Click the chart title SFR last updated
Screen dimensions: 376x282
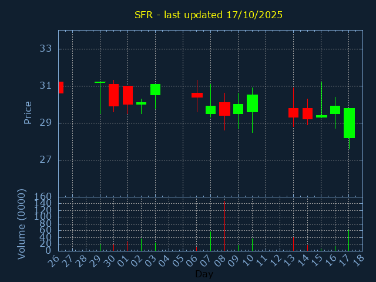pyautogui.click(x=208, y=15)
